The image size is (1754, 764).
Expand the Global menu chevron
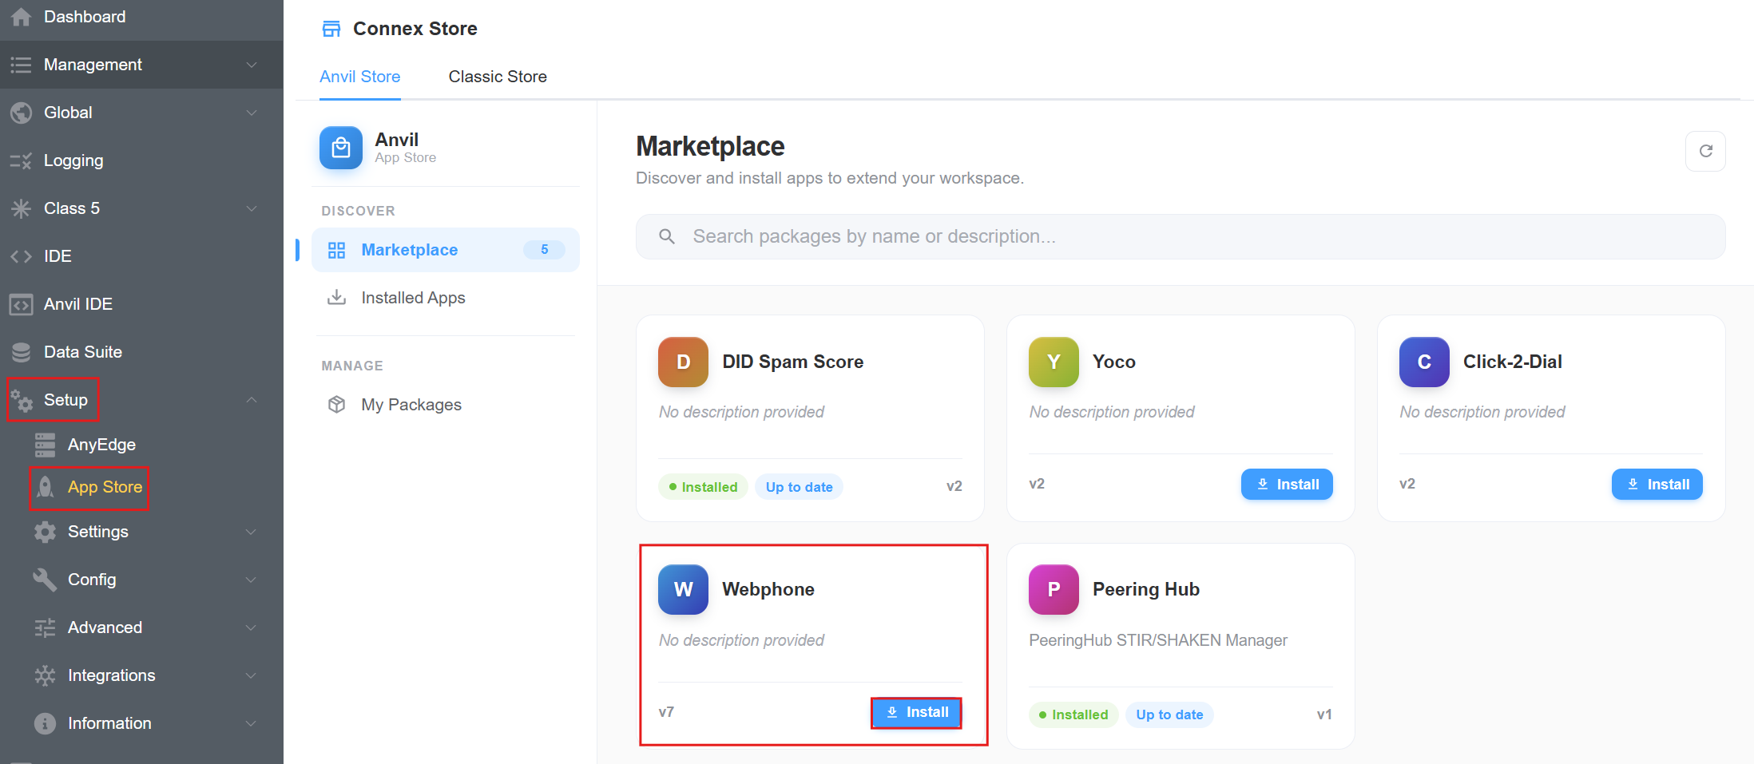coord(252,113)
